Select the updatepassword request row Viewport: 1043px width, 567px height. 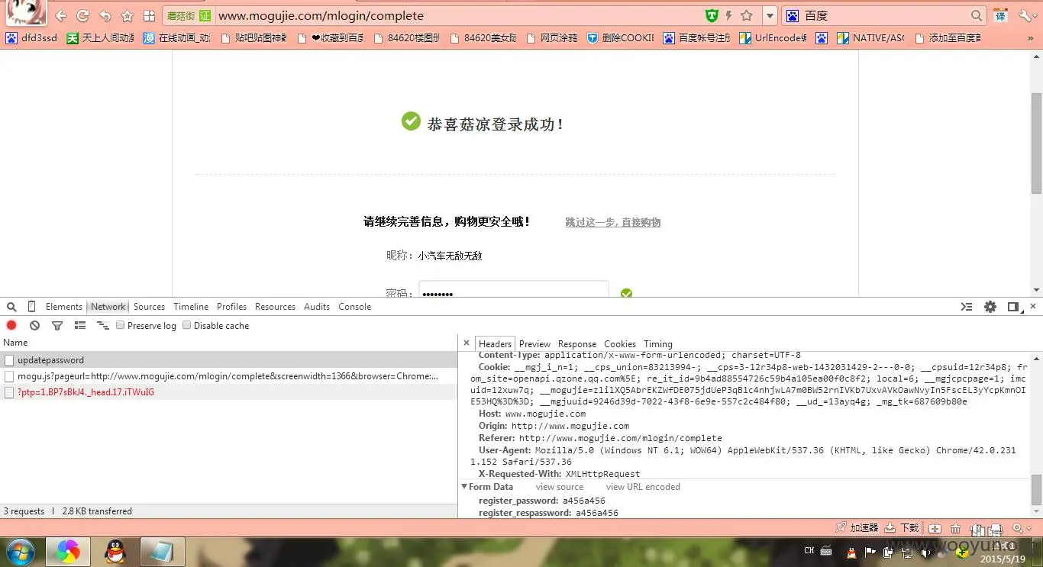(228, 360)
